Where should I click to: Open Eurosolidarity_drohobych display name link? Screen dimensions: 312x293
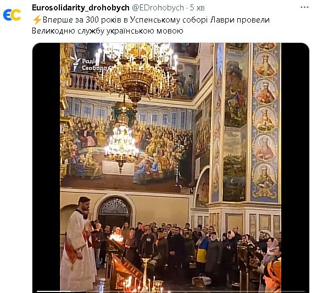81,8
